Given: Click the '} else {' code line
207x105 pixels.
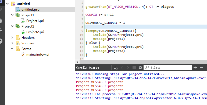Looking at the screenshot, I should pyautogui.click(x=93, y=43).
